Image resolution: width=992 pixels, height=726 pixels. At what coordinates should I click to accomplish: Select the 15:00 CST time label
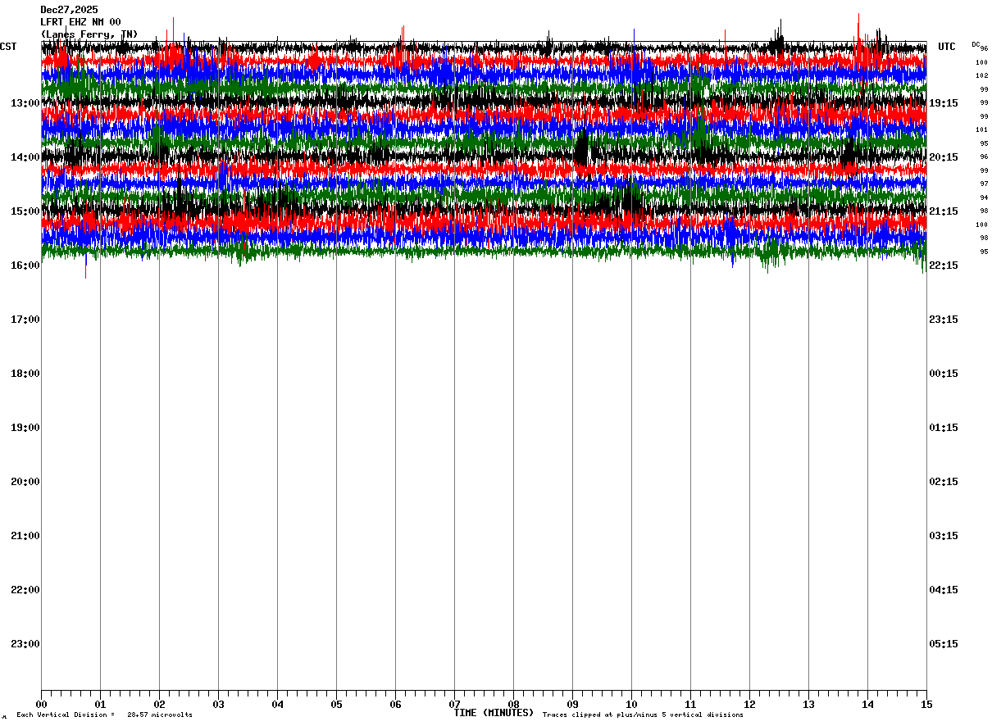pos(25,211)
